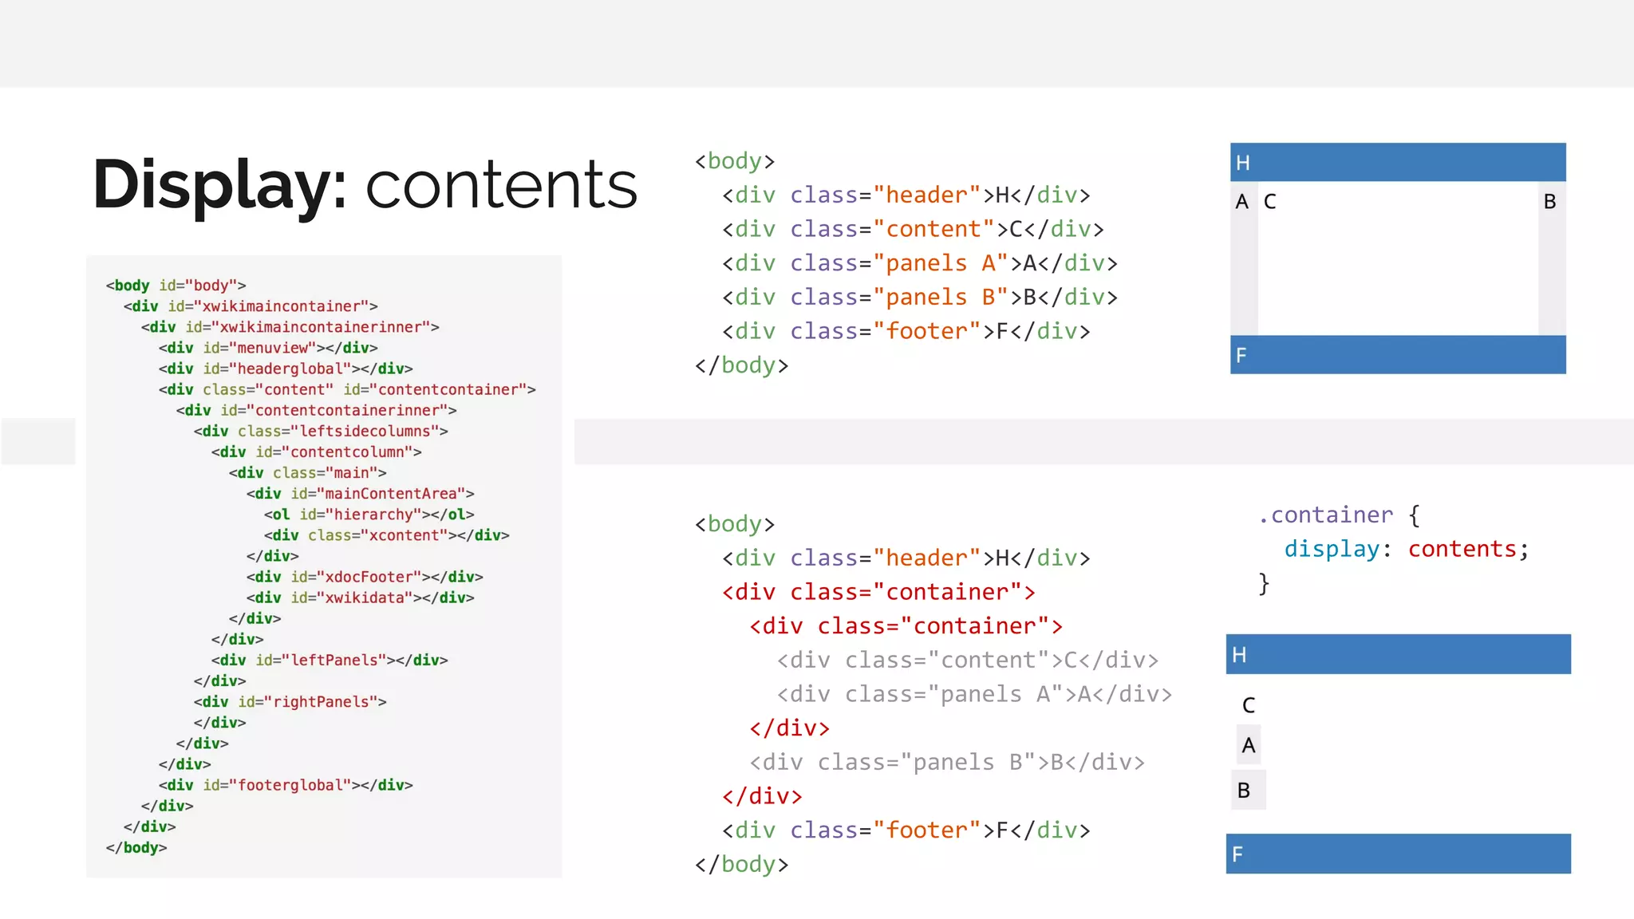Click the C content area in top diagram
The width and height of the screenshot is (1634, 919).
[x=1397, y=259]
